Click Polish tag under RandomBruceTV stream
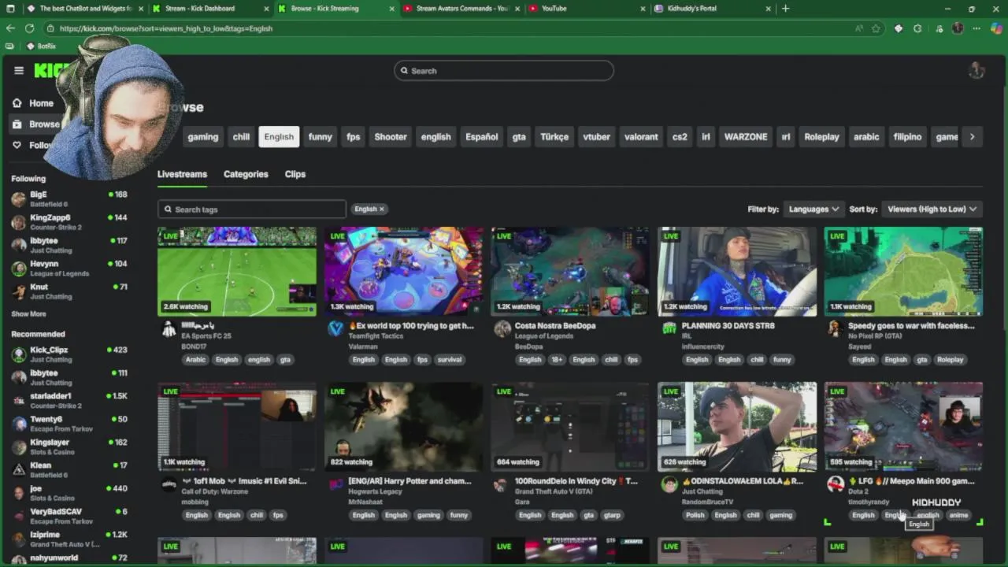 click(695, 515)
